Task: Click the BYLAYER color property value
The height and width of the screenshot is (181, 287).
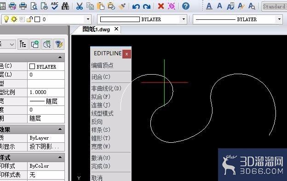Action: click(x=46, y=66)
